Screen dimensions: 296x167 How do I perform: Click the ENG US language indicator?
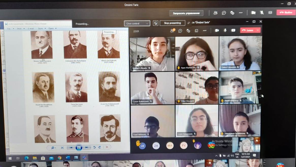[x=237, y=156]
